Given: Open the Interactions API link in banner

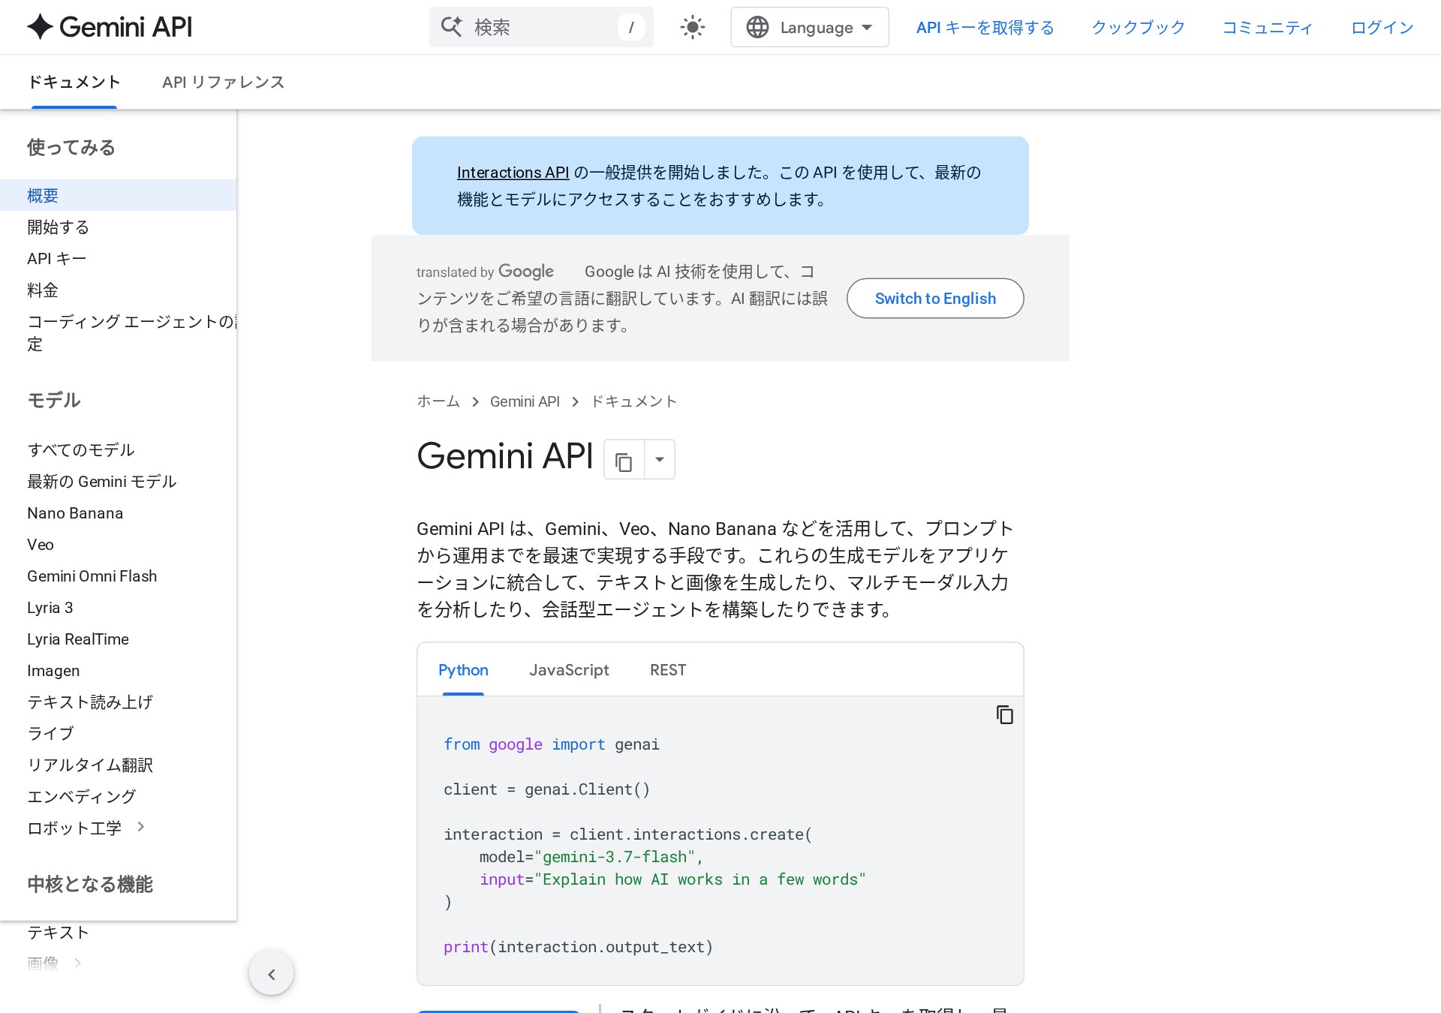Looking at the screenshot, I should click(513, 173).
